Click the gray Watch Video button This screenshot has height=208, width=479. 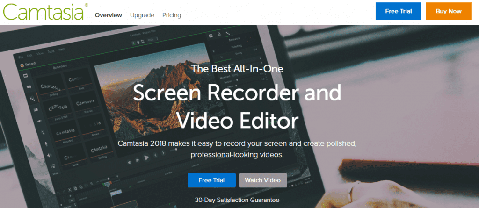click(263, 180)
